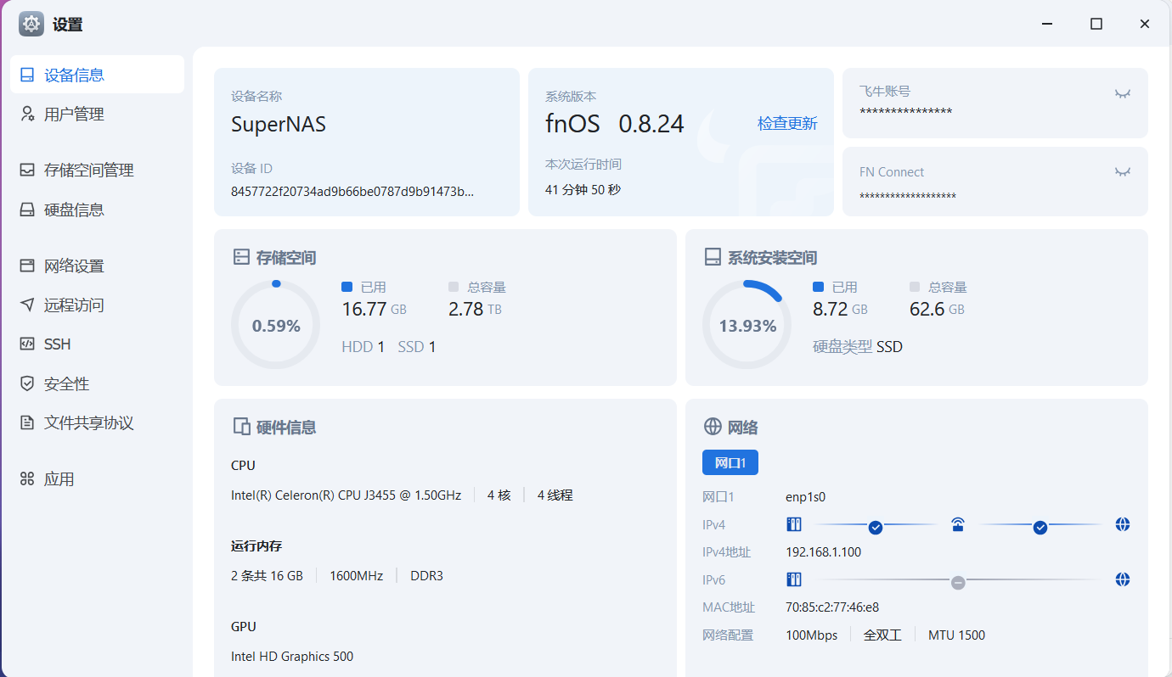Click the SSH terminal icon in sidebar
Screen dimensions: 1172x677
(x=27, y=344)
